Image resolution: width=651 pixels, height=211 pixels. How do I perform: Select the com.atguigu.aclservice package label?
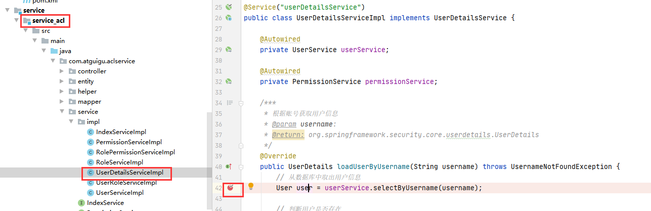pos(102,61)
